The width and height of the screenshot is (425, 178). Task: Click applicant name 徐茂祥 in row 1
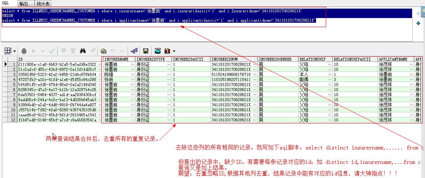[386, 64]
